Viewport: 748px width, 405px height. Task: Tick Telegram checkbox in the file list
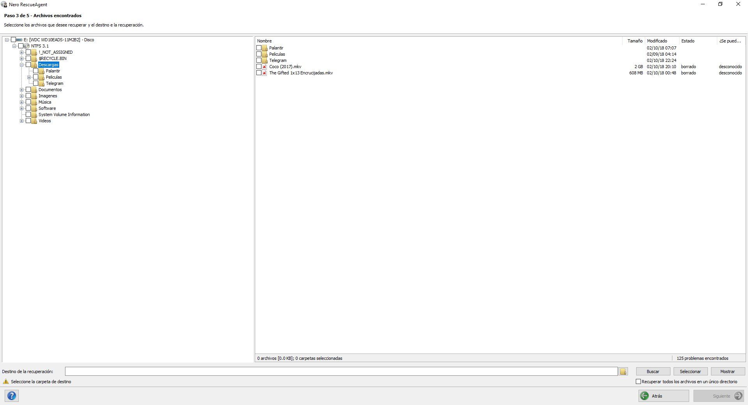coord(259,60)
